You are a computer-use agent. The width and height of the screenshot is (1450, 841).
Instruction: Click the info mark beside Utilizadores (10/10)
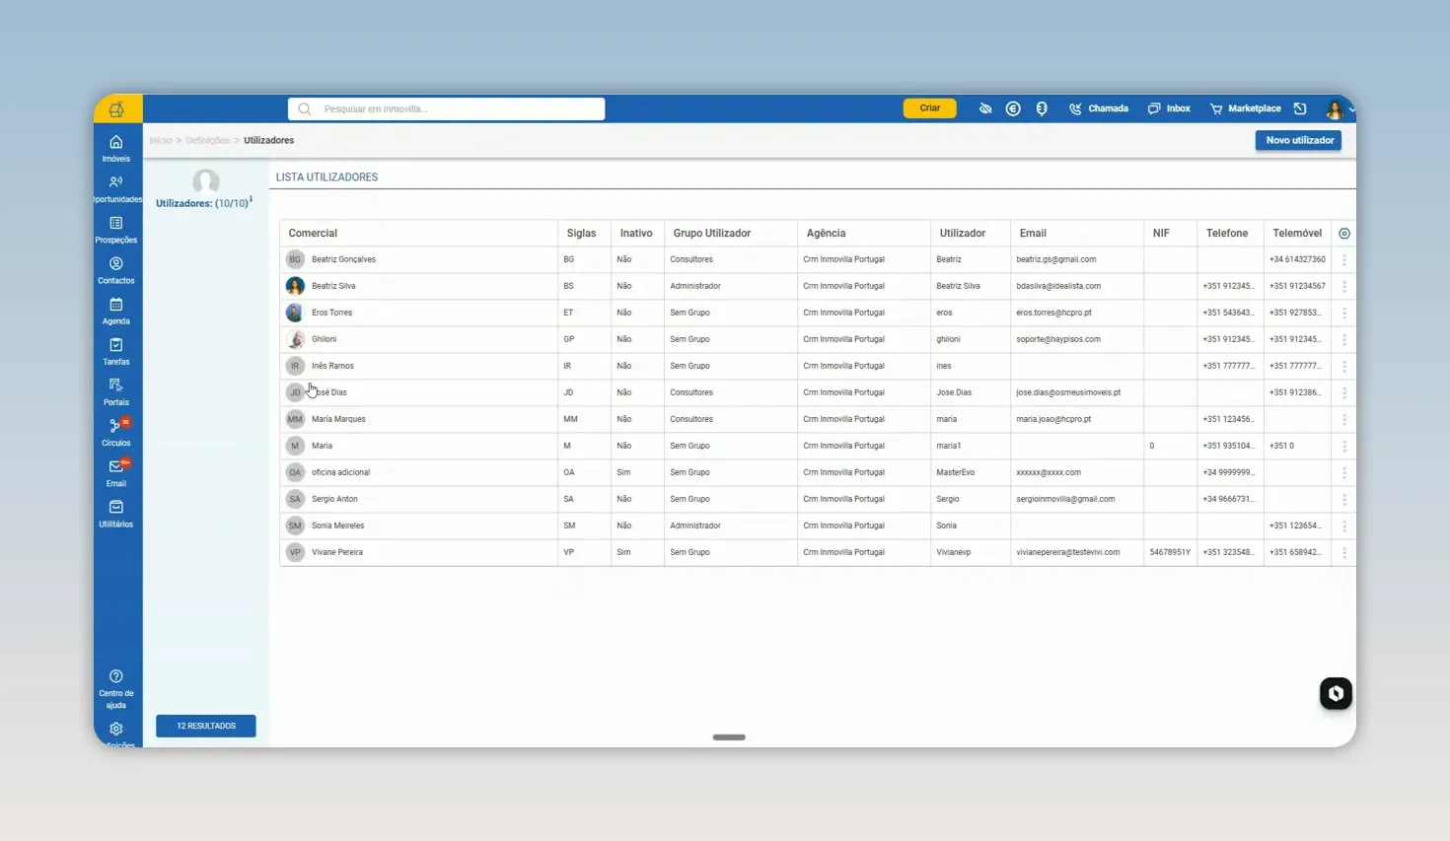[251, 199]
